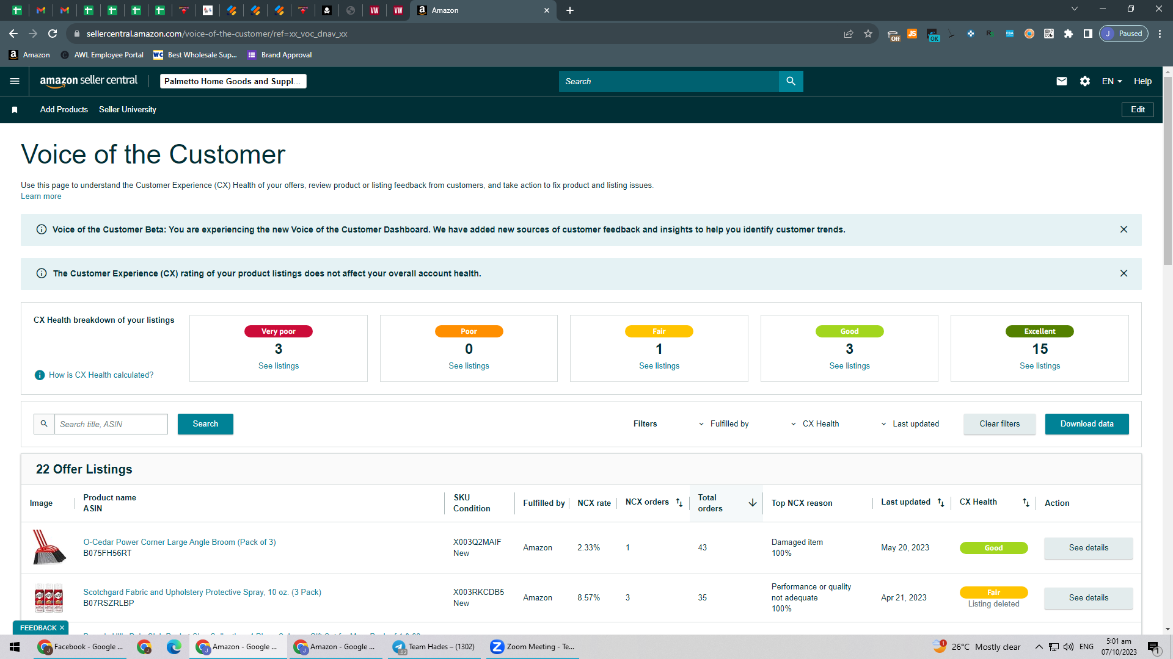Screen dimensions: 1173x659
Task: Close the FEEDBACK tab with its X
Action: (x=62, y=628)
